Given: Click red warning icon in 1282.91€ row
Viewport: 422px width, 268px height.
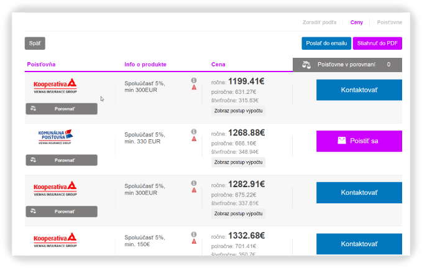Looking at the screenshot, I should (x=194, y=190).
